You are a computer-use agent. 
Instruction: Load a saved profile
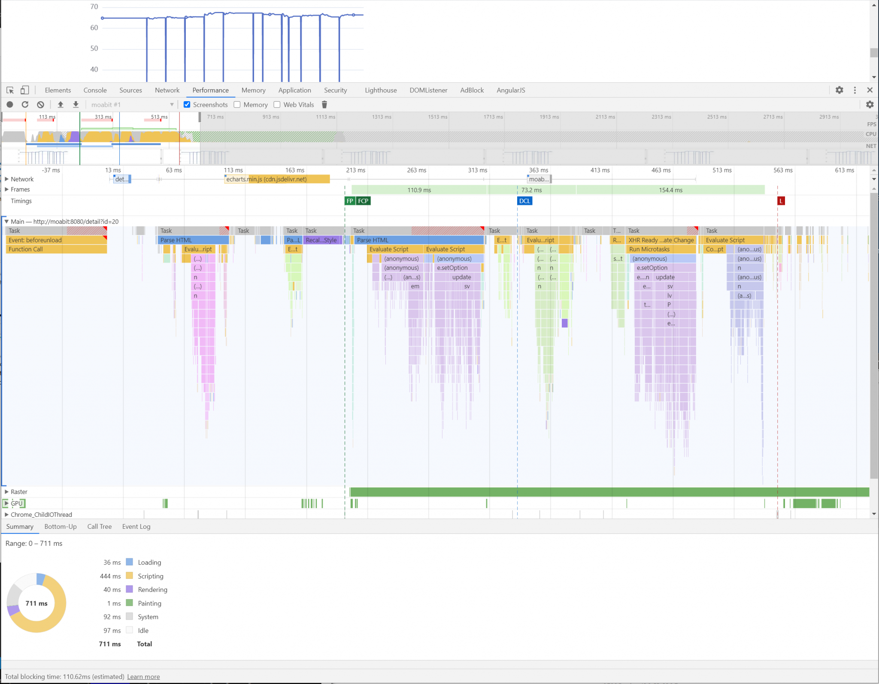tap(61, 104)
